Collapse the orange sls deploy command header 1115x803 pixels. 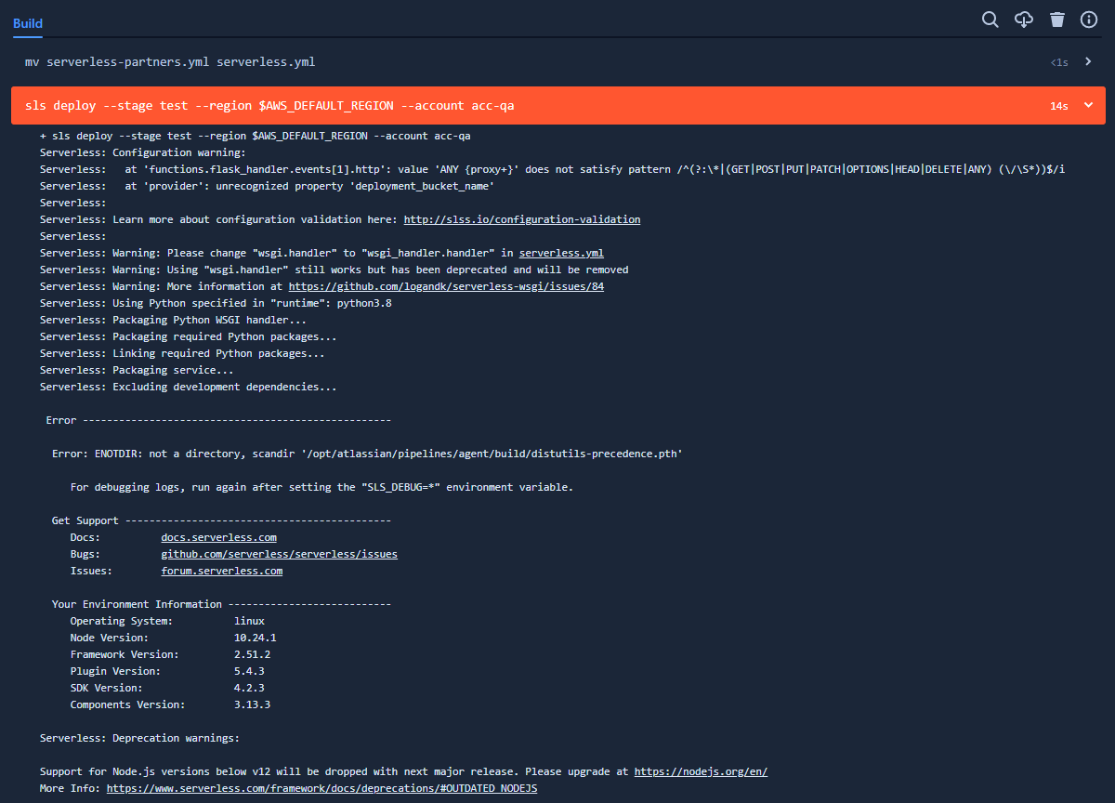pos(1087,105)
